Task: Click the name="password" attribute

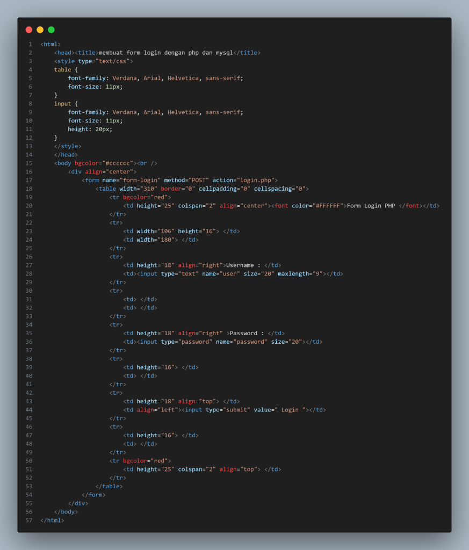Action: coord(242,342)
